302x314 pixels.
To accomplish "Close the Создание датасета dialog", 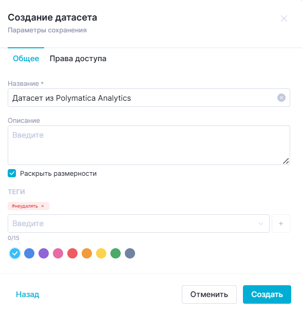I will [284, 19].
